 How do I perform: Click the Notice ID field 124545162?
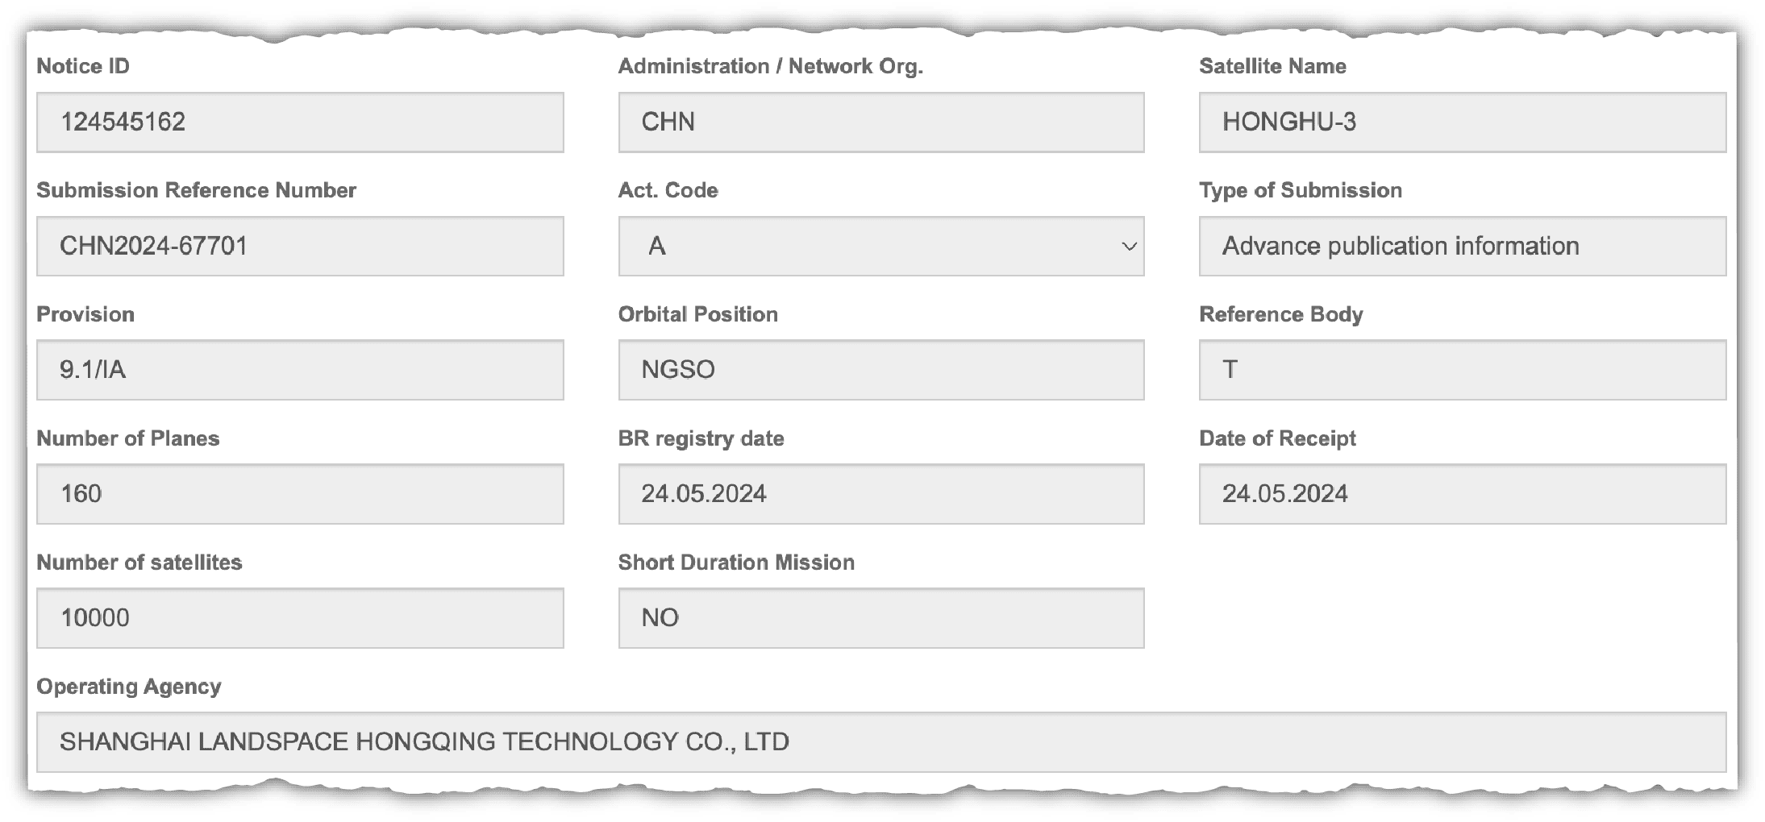299,122
